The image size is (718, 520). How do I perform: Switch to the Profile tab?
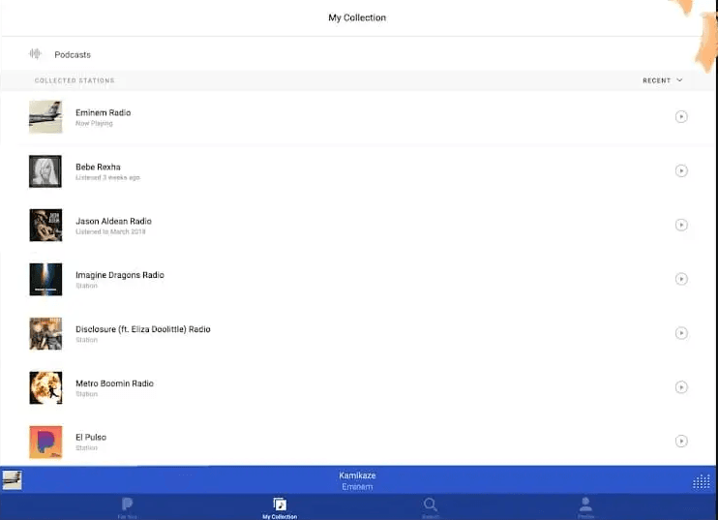click(x=585, y=508)
